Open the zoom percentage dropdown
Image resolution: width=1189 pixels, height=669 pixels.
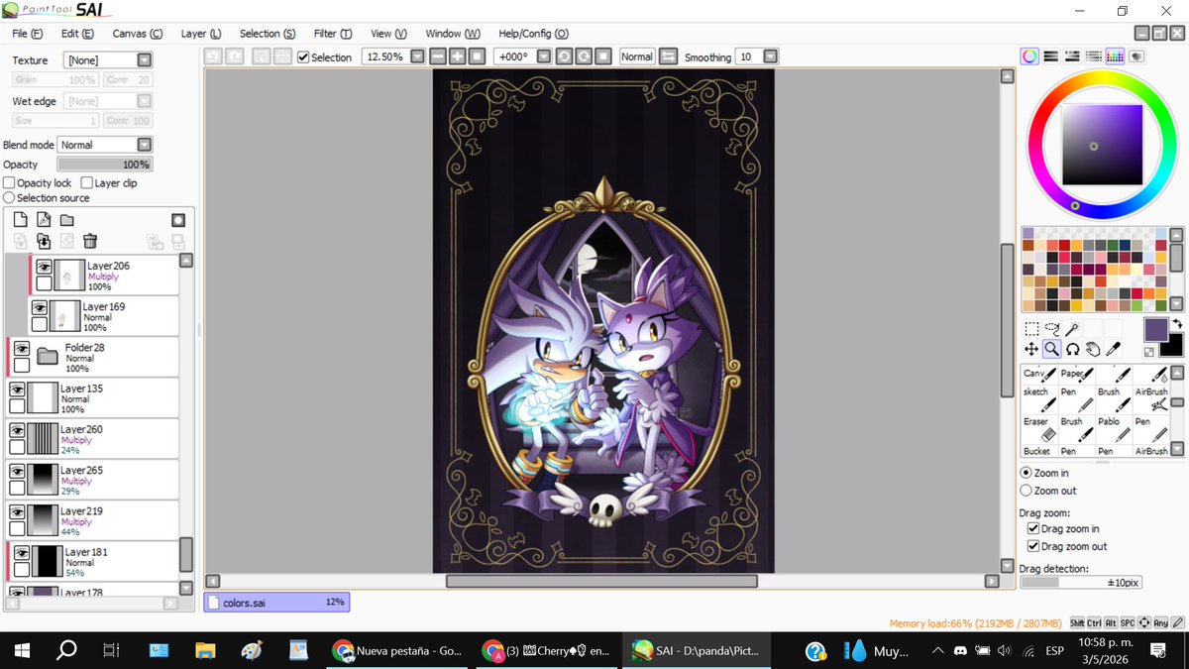click(x=417, y=56)
